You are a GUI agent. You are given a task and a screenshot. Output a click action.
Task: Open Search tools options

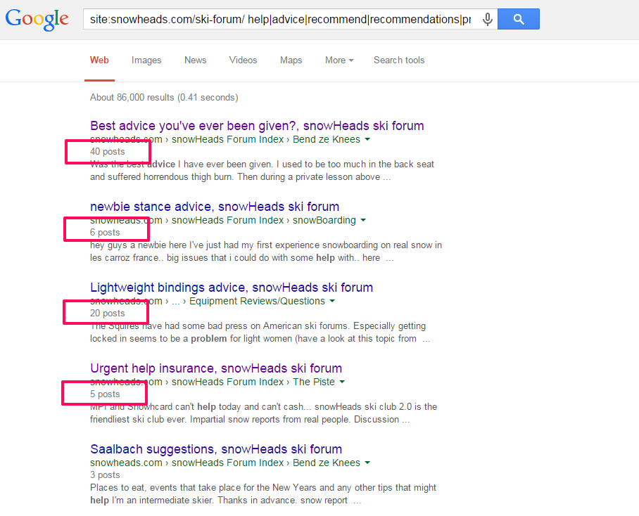pos(399,60)
